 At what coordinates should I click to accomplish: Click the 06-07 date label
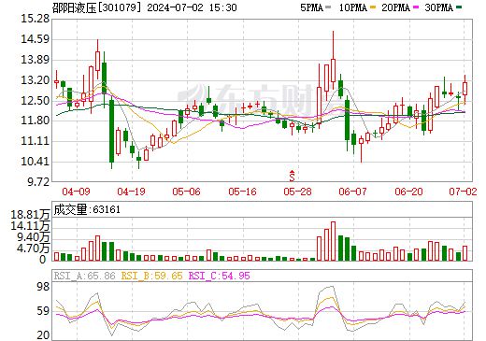pos(352,192)
